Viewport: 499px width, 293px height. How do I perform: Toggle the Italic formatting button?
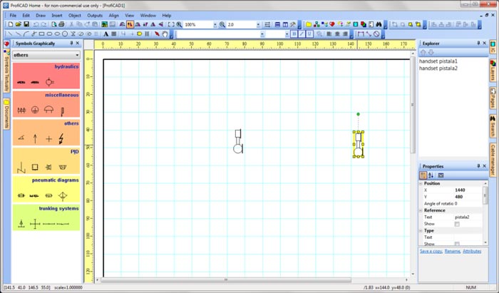(302, 34)
